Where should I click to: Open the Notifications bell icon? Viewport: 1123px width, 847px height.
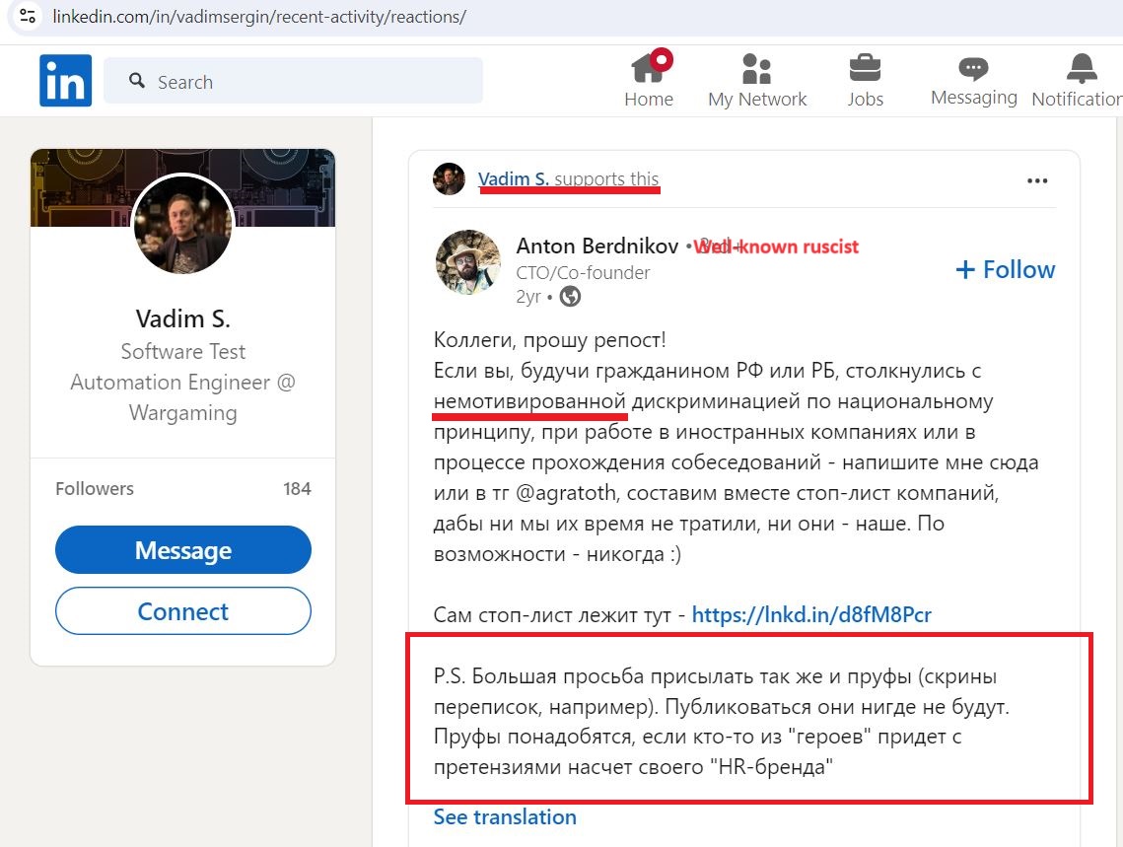pos(1081,69)
